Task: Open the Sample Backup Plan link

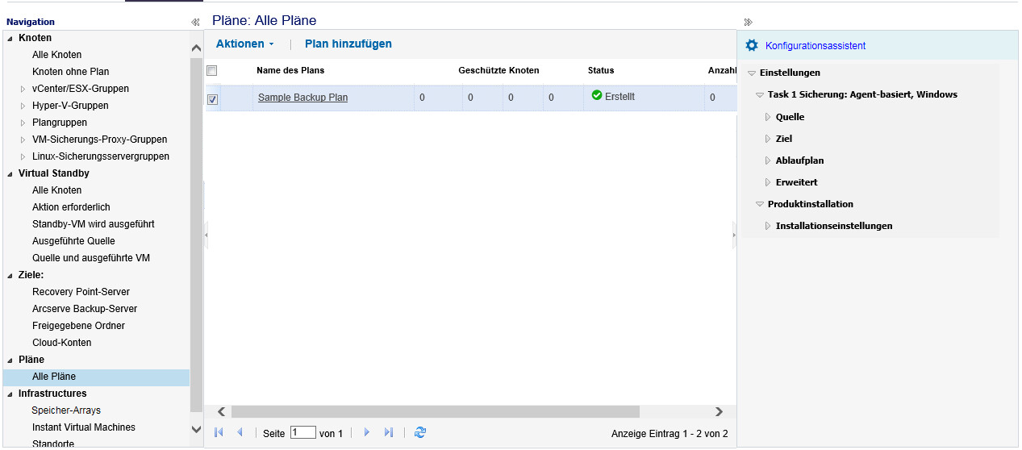Action: click(x=302, y=98)
